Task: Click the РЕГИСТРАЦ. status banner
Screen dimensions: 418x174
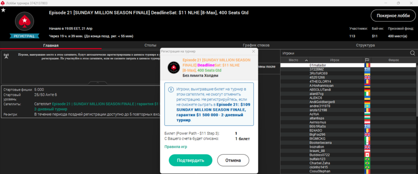Action: (24, 36)
